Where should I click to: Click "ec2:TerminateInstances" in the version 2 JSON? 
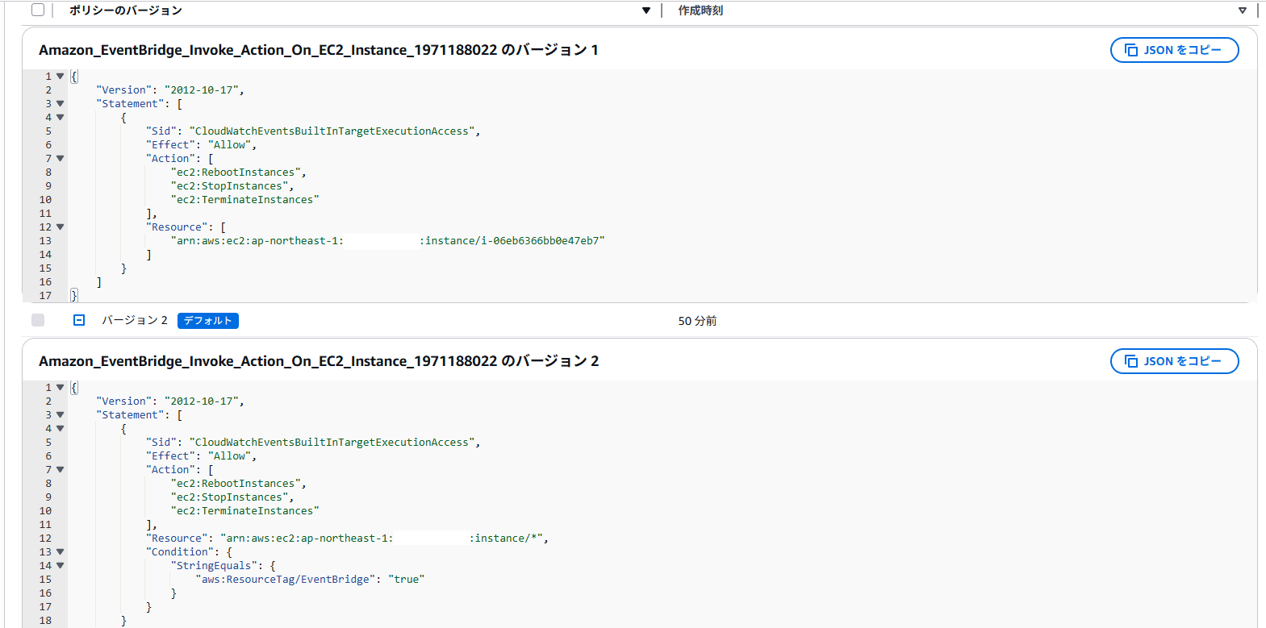(x=244, y=511)
